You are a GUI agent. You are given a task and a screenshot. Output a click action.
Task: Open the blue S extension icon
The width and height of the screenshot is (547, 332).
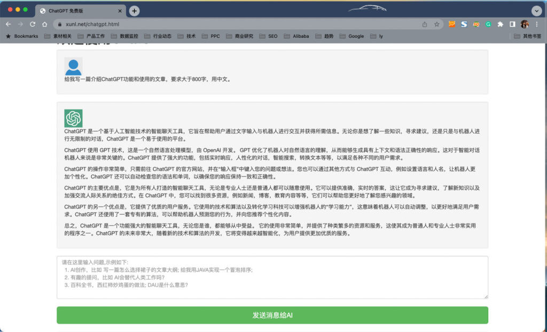tap(464, 24)
